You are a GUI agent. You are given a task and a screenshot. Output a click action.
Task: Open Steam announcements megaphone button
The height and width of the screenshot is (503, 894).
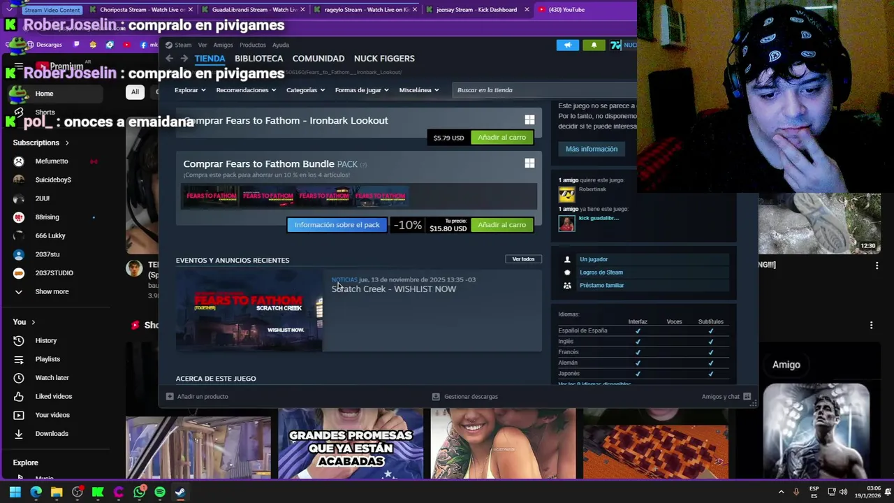coord(568,45)
